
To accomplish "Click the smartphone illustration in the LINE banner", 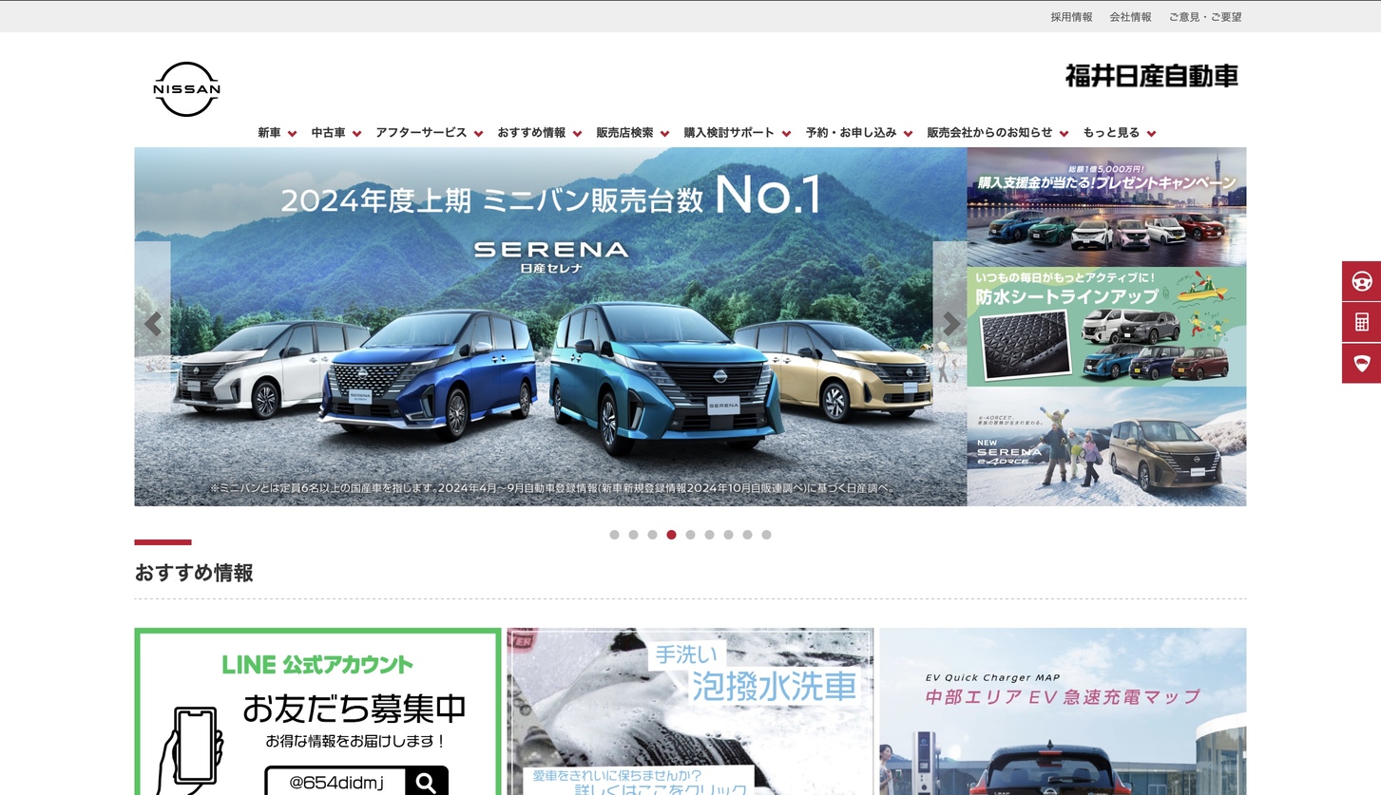I will coord(190,750).
